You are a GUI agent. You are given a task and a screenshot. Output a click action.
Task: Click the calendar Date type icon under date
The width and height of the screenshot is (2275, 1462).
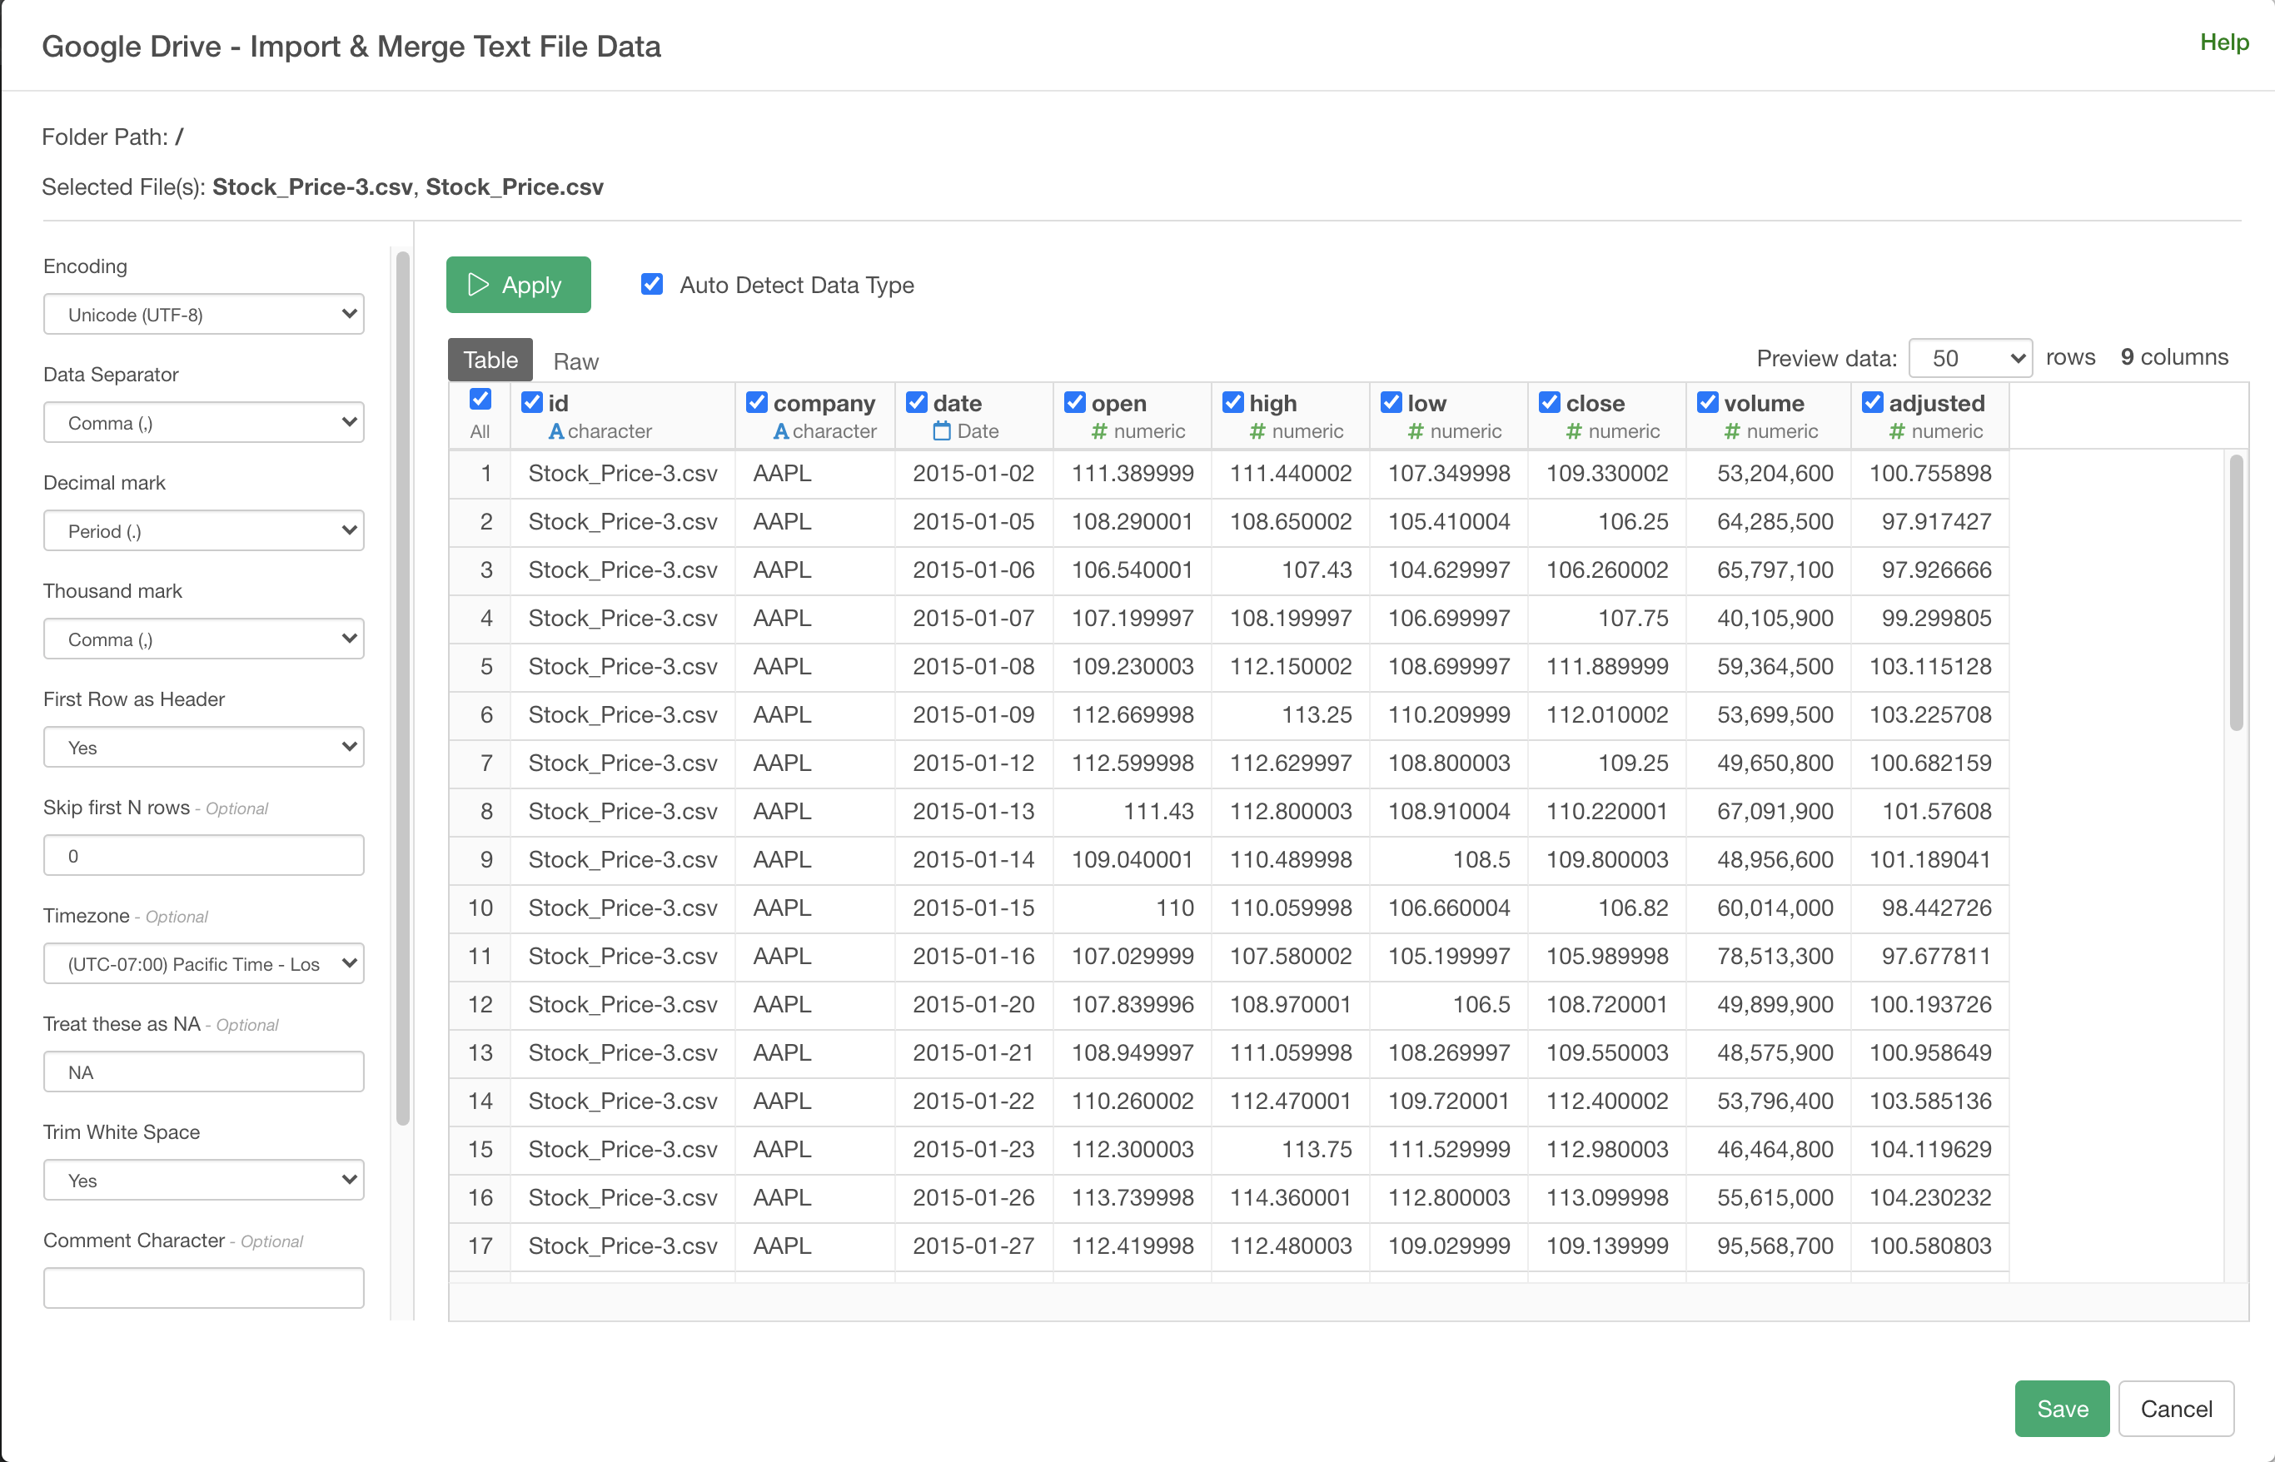[941, 432]
